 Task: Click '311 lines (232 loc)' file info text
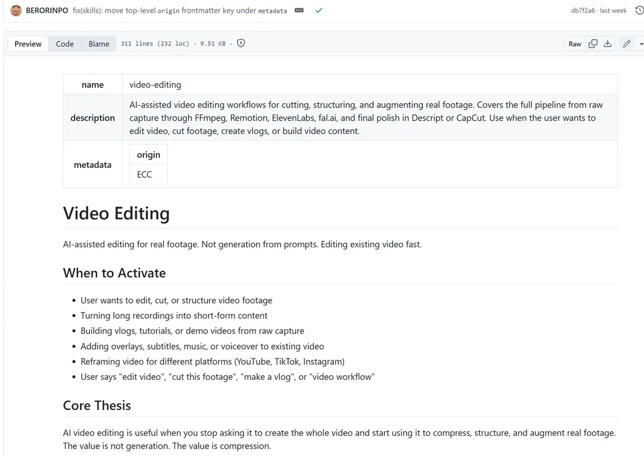[155, 43]
